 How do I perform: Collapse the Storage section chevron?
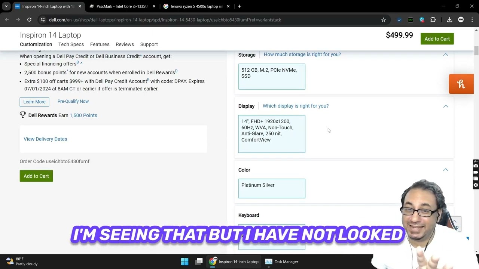point(446,55)
